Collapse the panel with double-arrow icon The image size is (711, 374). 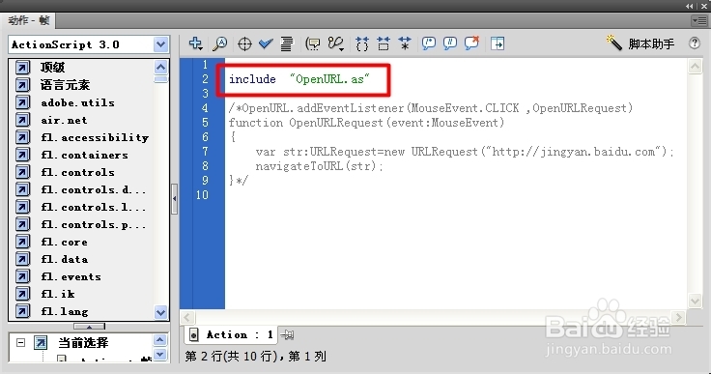point(689,6)
